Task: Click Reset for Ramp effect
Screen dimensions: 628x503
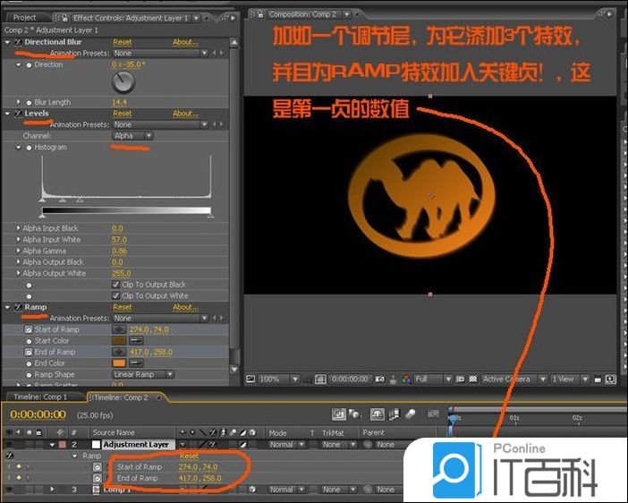Action: coord(123,307)
